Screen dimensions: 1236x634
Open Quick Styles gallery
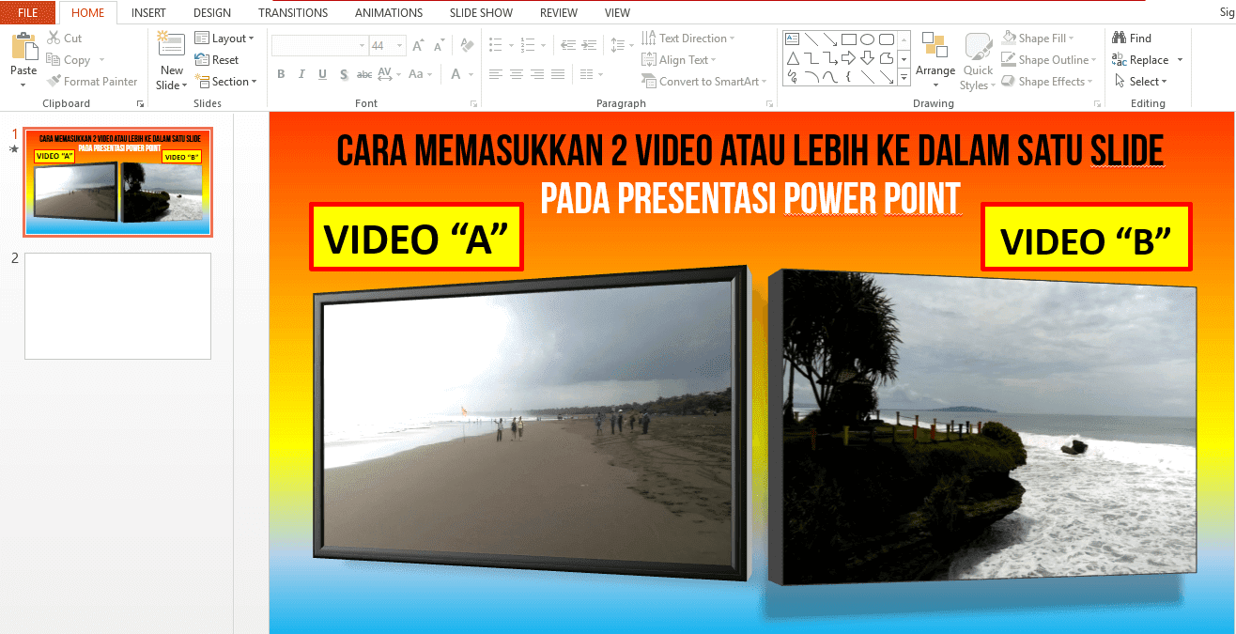pyautogui.click(x=978, y=62)
